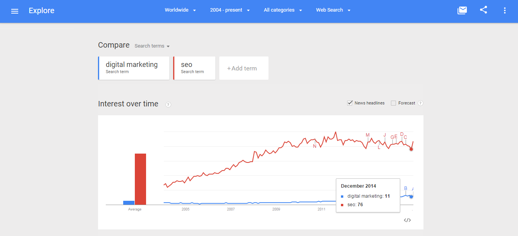Image resolution: width=518 pixels, height=236 pixels.
Task: Open the Forecast help question mark
Action: tap(420, 103)
